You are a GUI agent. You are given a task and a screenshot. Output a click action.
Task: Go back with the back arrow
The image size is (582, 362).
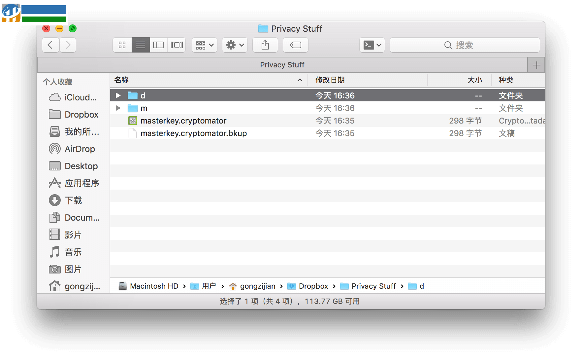pyautogui.click(x=50, y=45)
